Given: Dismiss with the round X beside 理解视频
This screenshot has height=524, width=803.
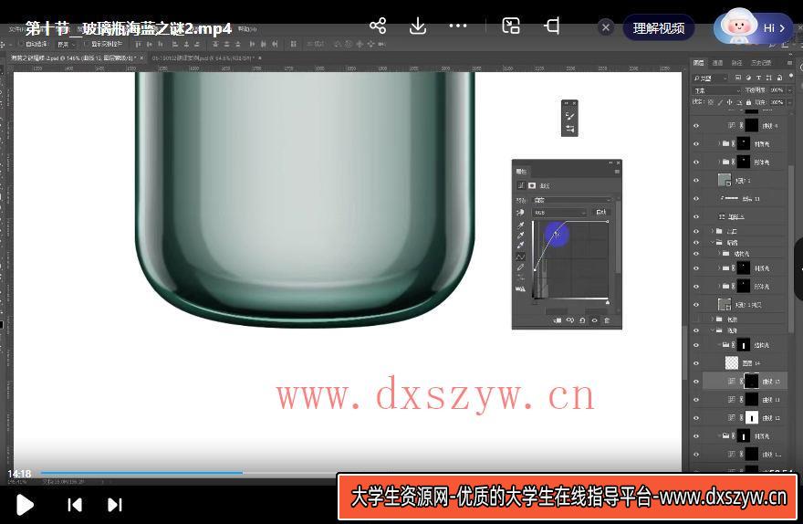Looking at the screenshot, I should 606,27.
